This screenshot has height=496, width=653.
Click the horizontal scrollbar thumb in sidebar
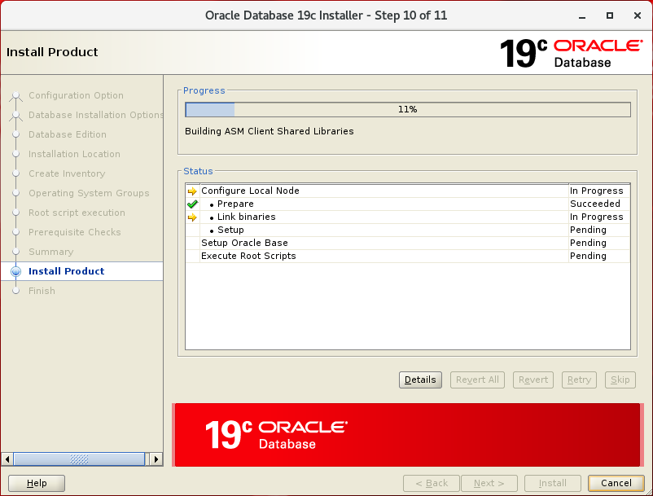79,459
